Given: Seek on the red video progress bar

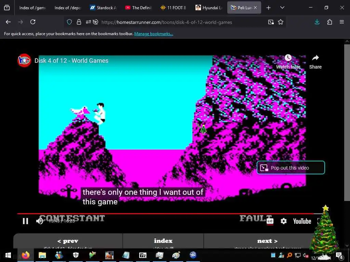Looking at the screenshot, I should [x=170, y=214].
